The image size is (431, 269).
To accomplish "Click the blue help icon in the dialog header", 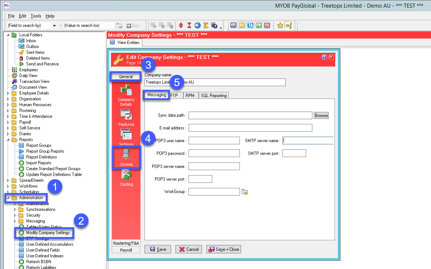I will [x=324, y=57].
